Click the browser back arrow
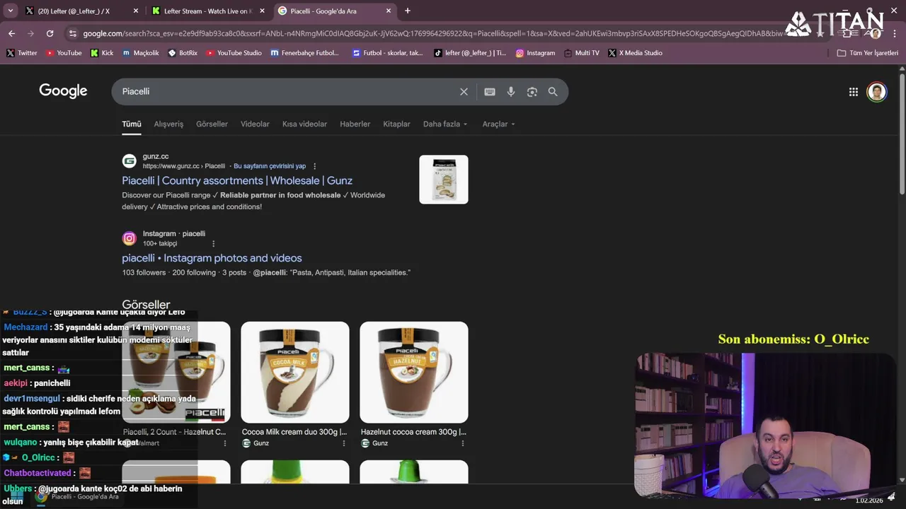Screen dimensions: 906x509 coord(11,33)
